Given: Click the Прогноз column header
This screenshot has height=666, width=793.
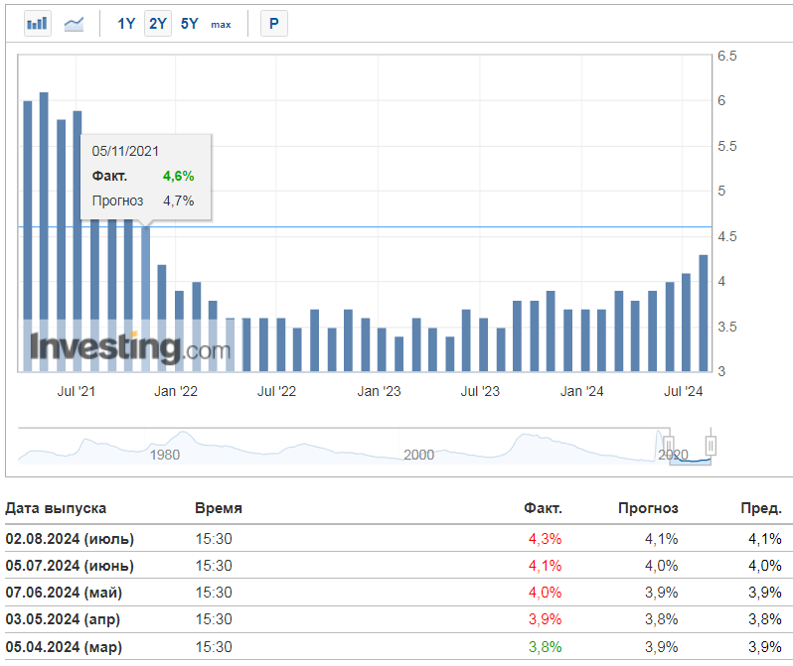Looking at the screenshot, I should (x=648, y=508).
